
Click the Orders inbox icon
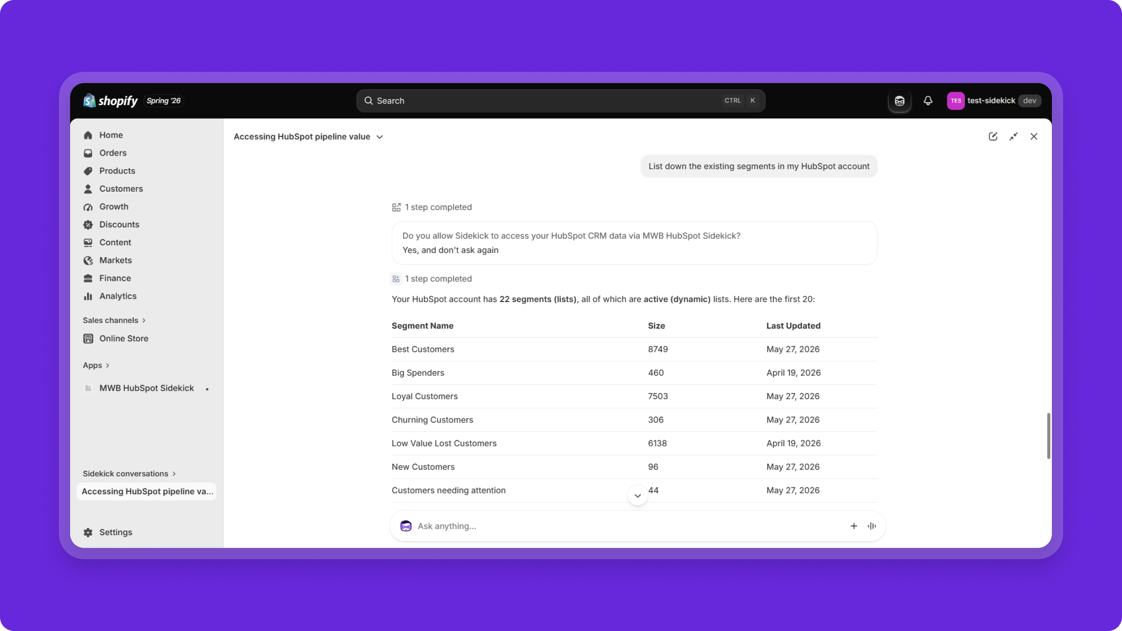click(x=88, y=153)
